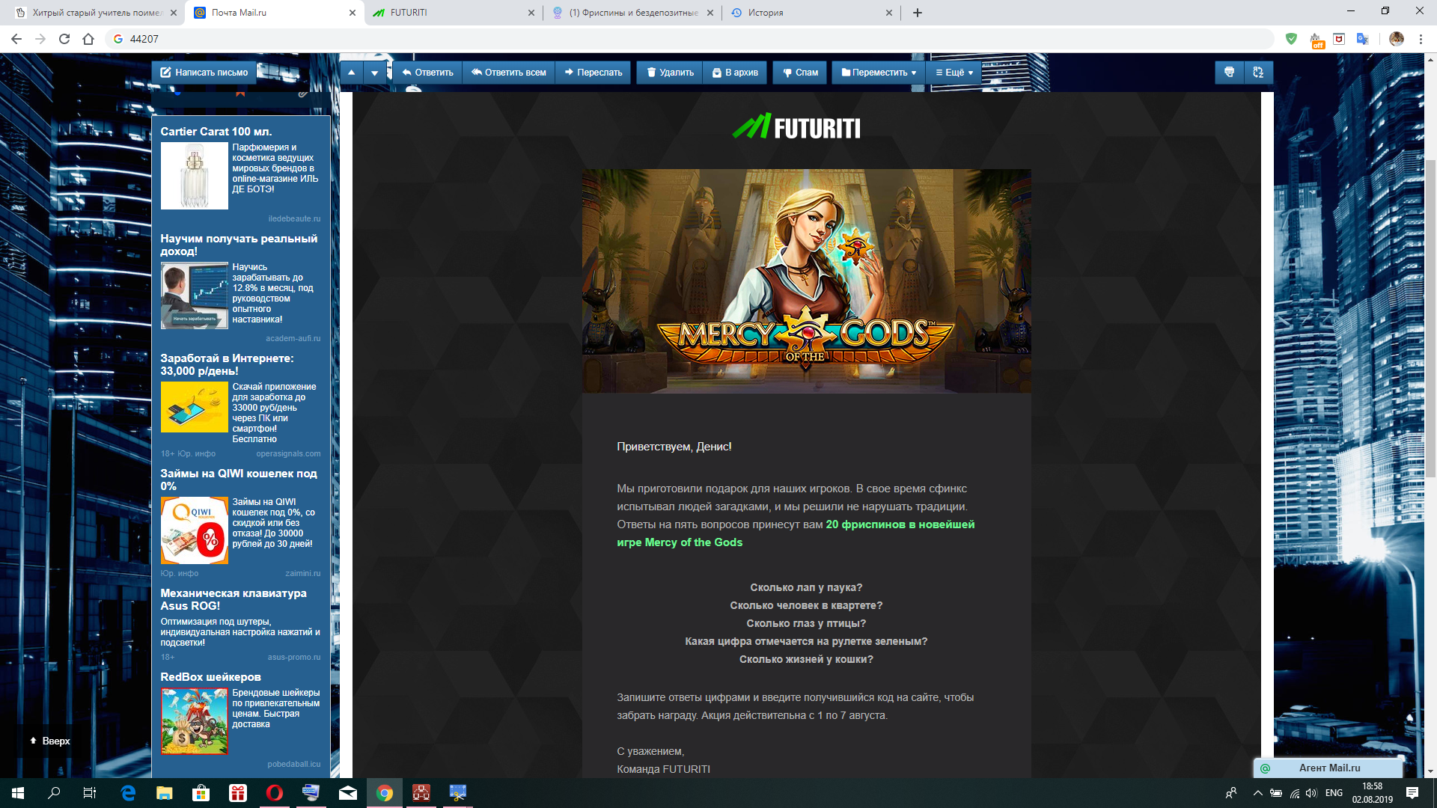Open Windows notification center
Image resolution: width=1437 pixels, height=808 pixels.
click(1412, 793)
